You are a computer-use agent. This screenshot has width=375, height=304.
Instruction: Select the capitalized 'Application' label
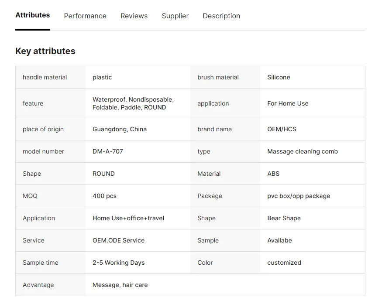[39, 218]
